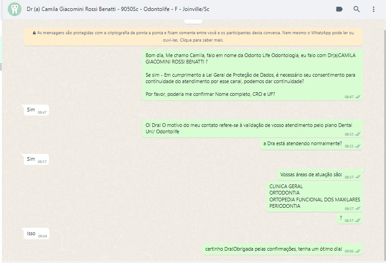The width and height of the screenshot is (386, 263).
Task: Click double checkmarks on the '?' message
Action: pyautogui.click(x=358, y=221)
